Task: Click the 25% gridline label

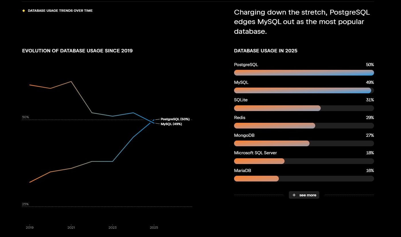Action: tap(26, 204)
